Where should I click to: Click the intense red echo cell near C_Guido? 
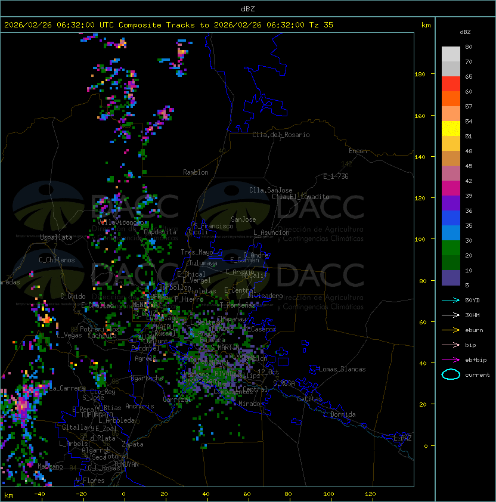(x=46, y=319)
